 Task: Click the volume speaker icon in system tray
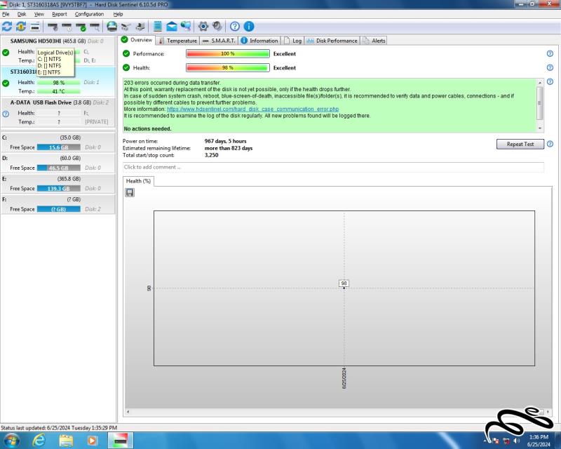[x=516, y=441]
